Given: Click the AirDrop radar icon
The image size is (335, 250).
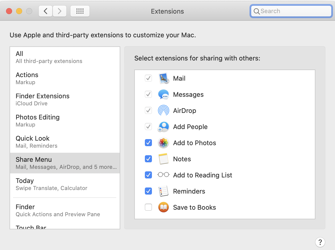Looking at the screenshot, I should pyautogui.click(x=163, y=111).
